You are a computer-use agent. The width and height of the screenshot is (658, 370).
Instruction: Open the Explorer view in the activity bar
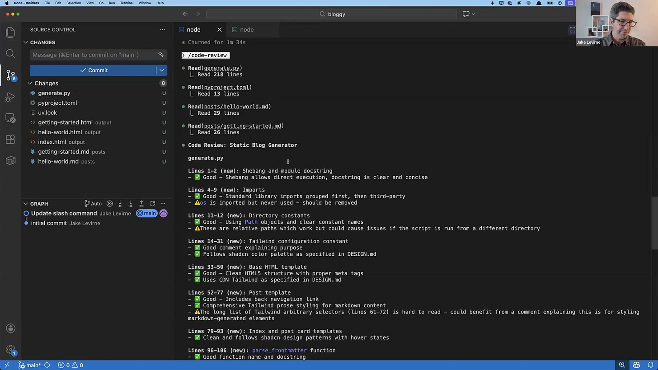10,32
